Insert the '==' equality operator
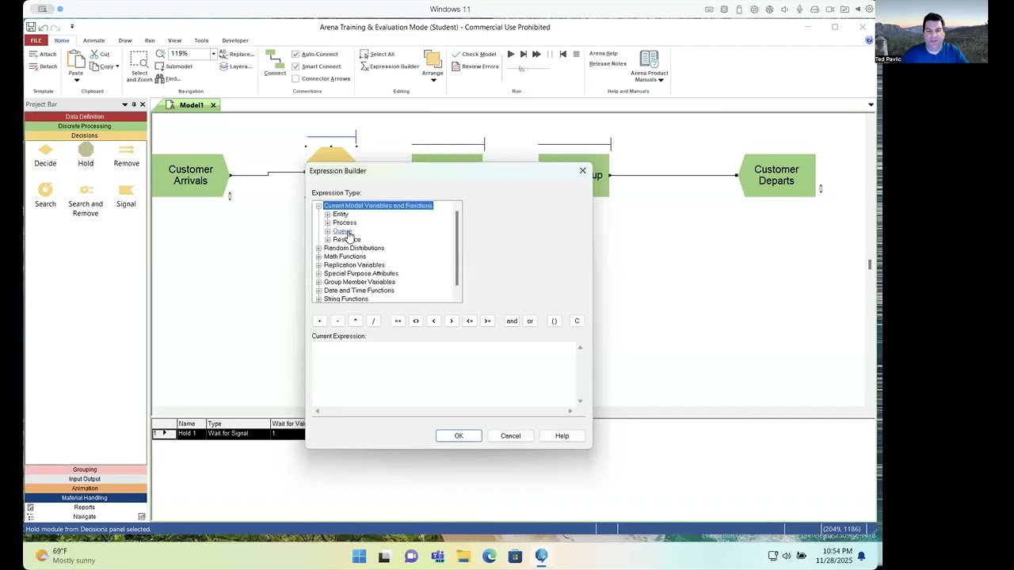The image size is (1014, 570). 398,321
